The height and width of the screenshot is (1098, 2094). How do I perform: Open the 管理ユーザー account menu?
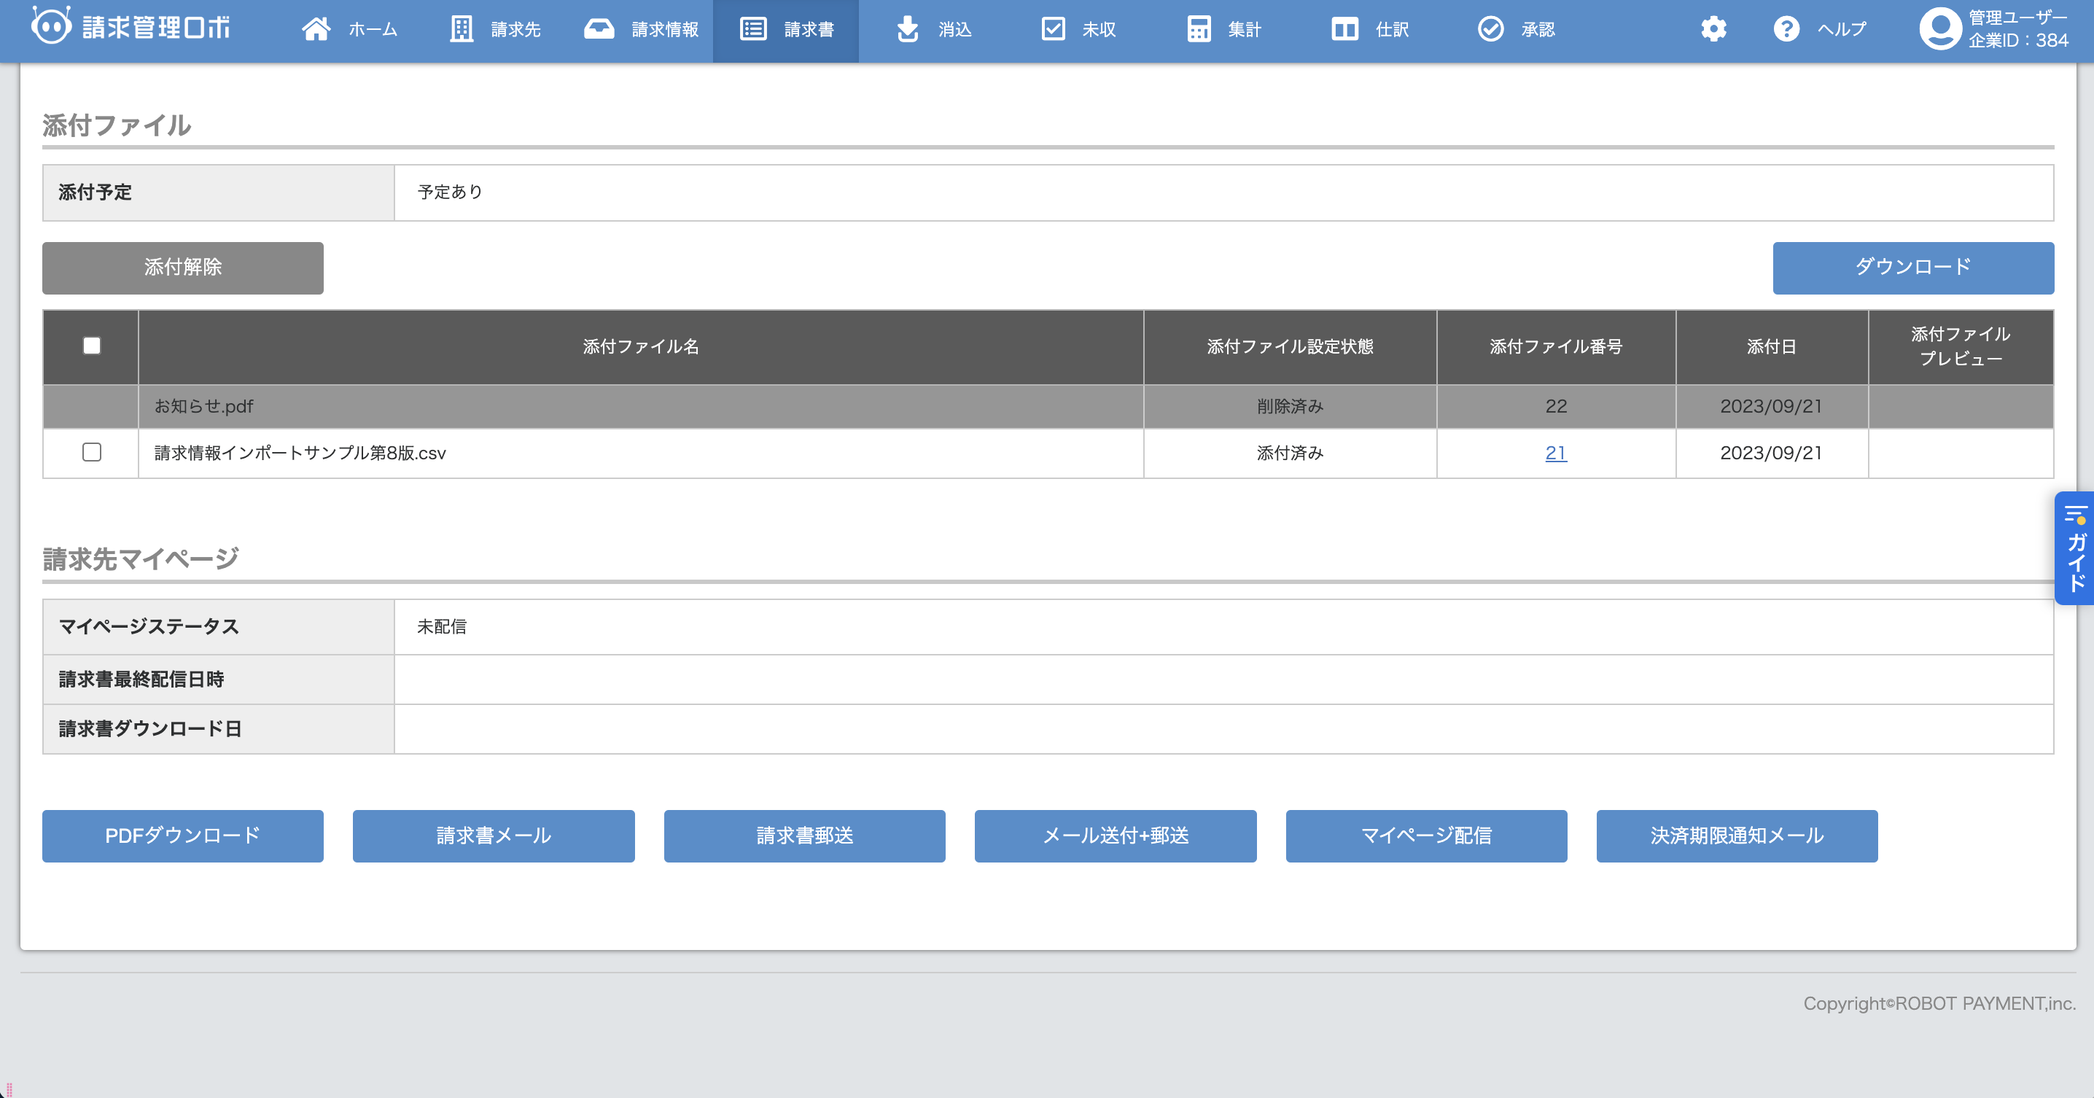point(1994,29)
